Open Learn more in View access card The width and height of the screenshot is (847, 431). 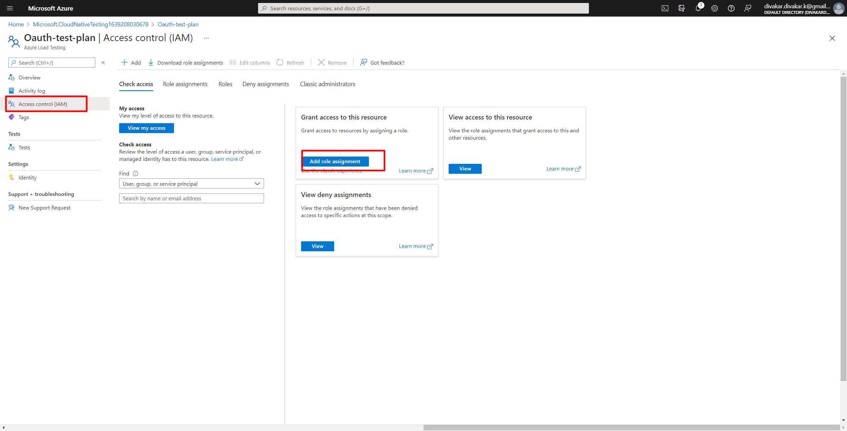(x=563, y=169)
